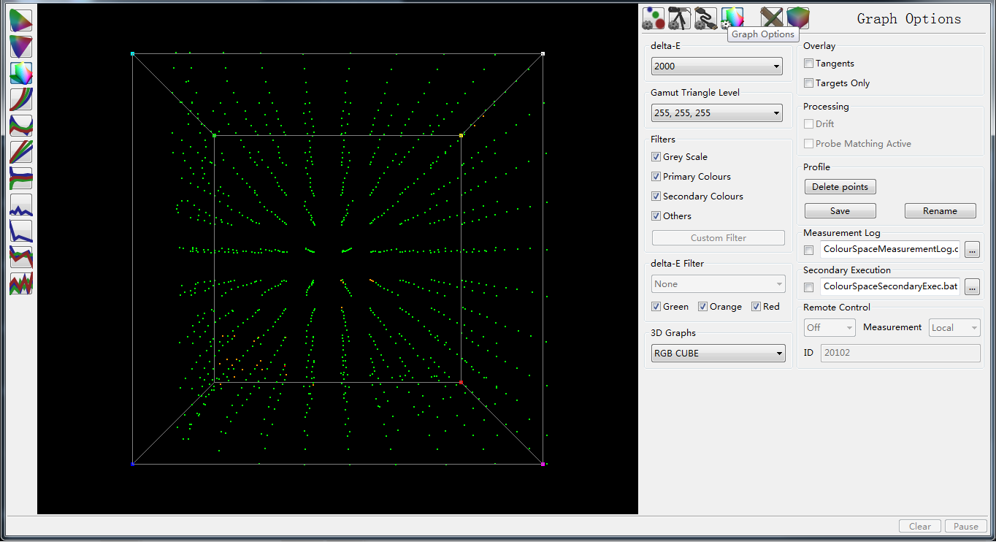This screenshot has height=542, width=996.
Task: Open probe options tripod icon
Action: pyautogui.click(x=679, y=18)
